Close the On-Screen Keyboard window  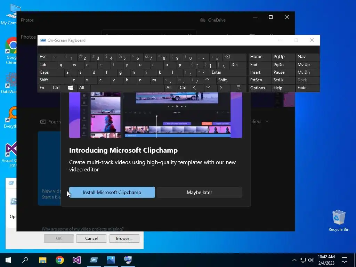pyautogui.click(x=312, y=40)
